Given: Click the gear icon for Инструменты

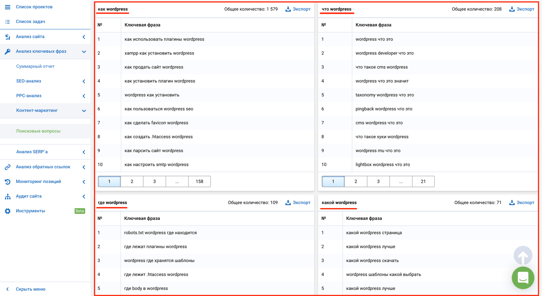Looking at the screenshot, I should click(x=8, y=211).
